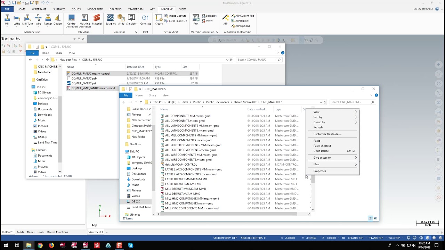Click the Backplot simulator icon

tap(110, 20)
